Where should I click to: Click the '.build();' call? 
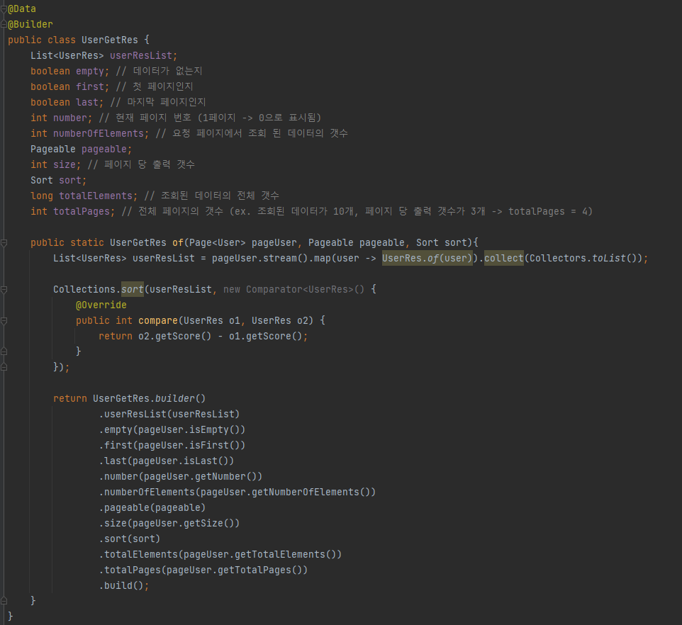click(124, 586)
